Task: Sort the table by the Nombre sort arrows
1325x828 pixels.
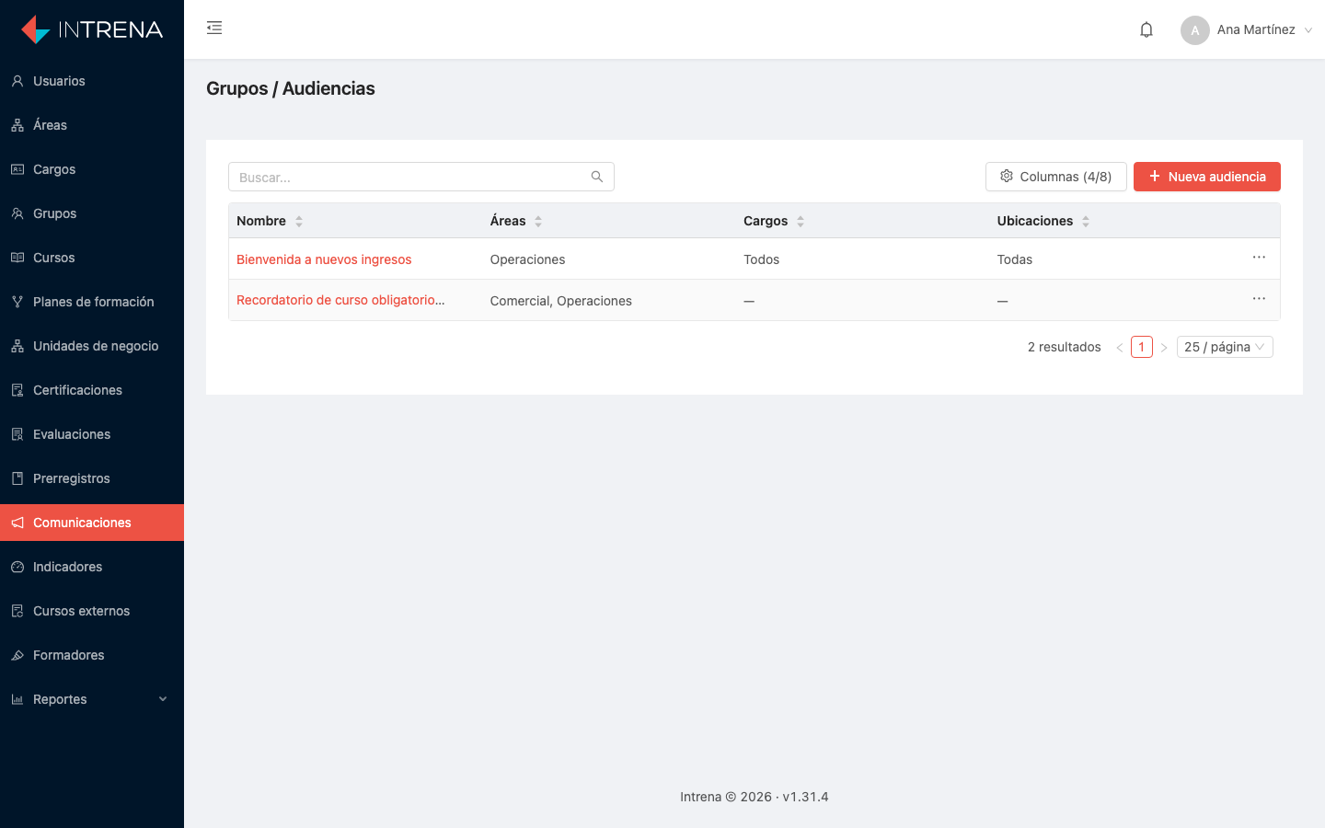Action: [x=299, y=221]
